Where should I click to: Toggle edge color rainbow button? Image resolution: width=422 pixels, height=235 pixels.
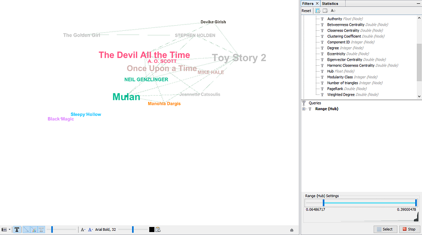34,230
